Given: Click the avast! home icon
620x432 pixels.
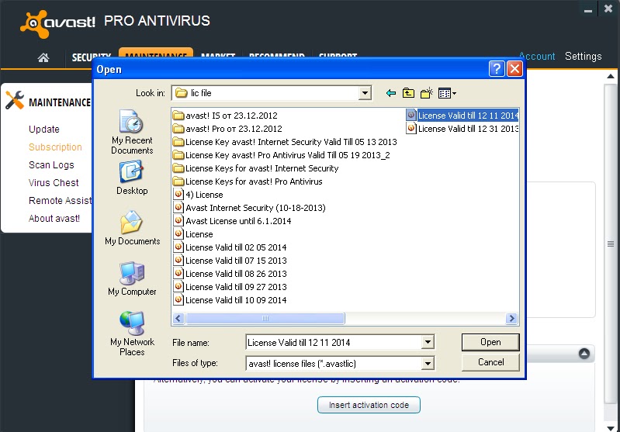Looking at the screenshot, I should 43,58.
